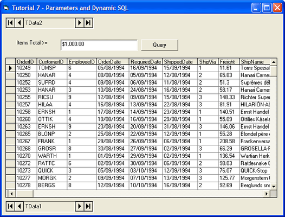The width and height of the screenshot is (285, 217).
Task: Click ShippedDate cell 22/08/1994
Action: click(x=180, y=105)
